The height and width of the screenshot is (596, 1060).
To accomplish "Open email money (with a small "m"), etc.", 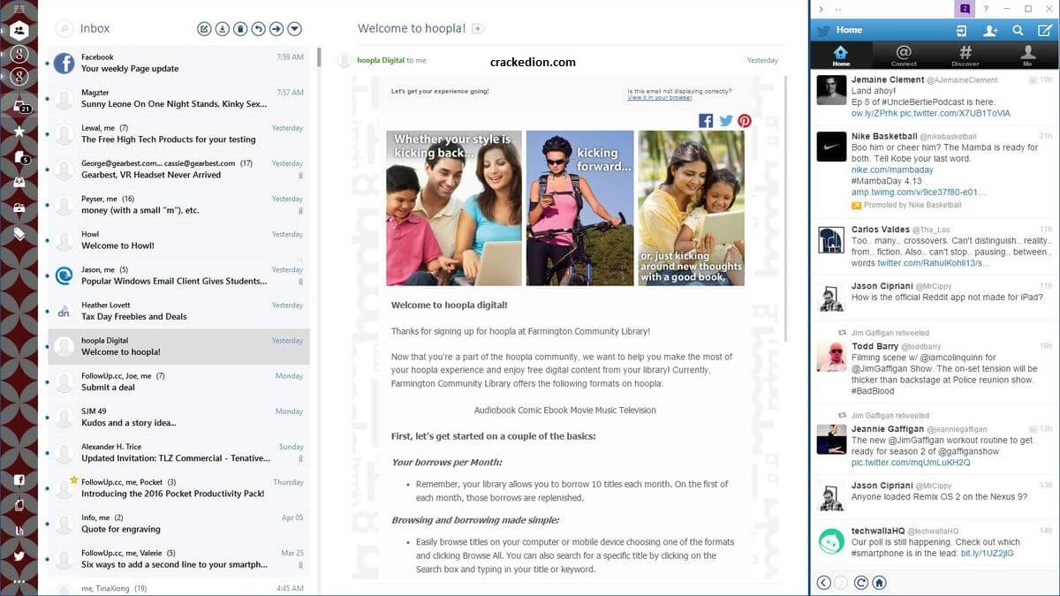I will pyautogui.click(x=178, y=204).
